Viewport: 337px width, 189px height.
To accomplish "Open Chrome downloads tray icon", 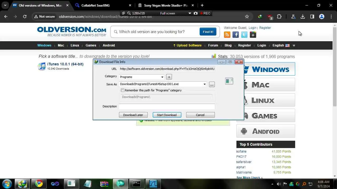I will pos(303,17).
